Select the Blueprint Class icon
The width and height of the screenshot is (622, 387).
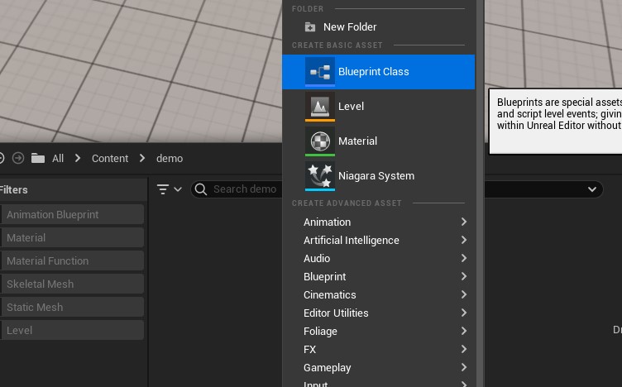[x=320, y=72]
